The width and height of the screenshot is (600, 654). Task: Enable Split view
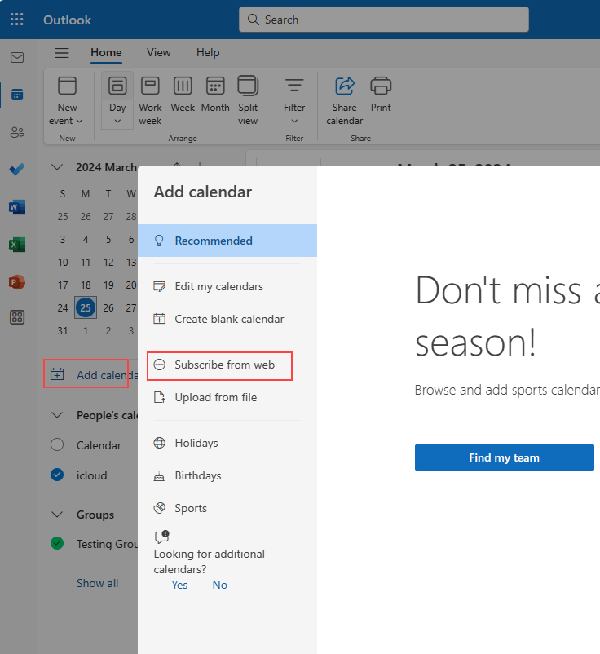click(248, 100)
